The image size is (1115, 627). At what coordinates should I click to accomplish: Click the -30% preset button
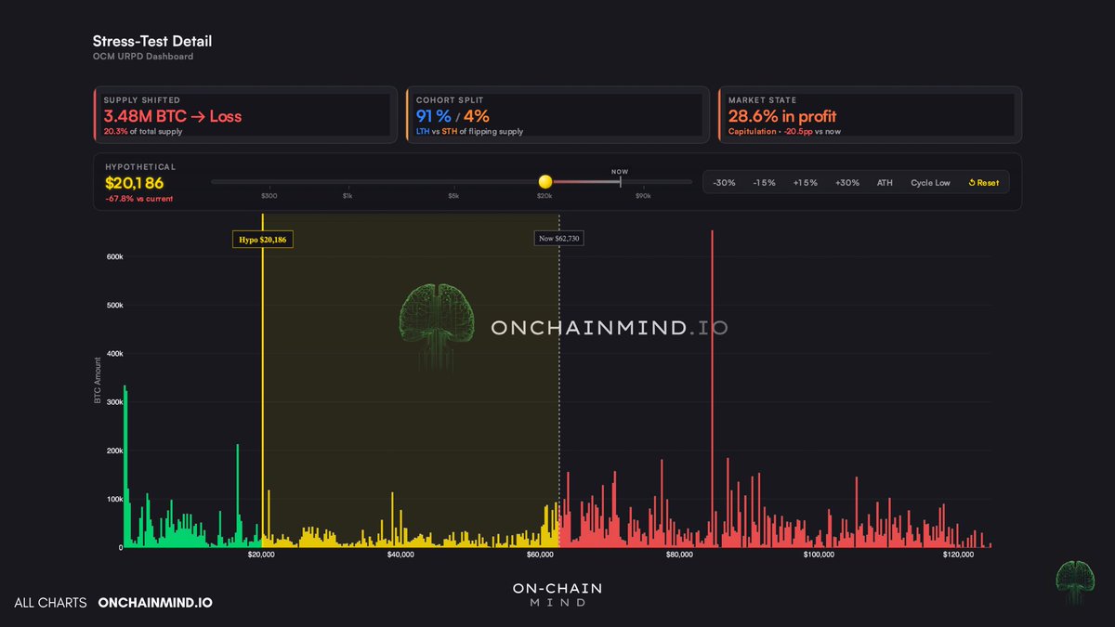click(x=724, y=183)
